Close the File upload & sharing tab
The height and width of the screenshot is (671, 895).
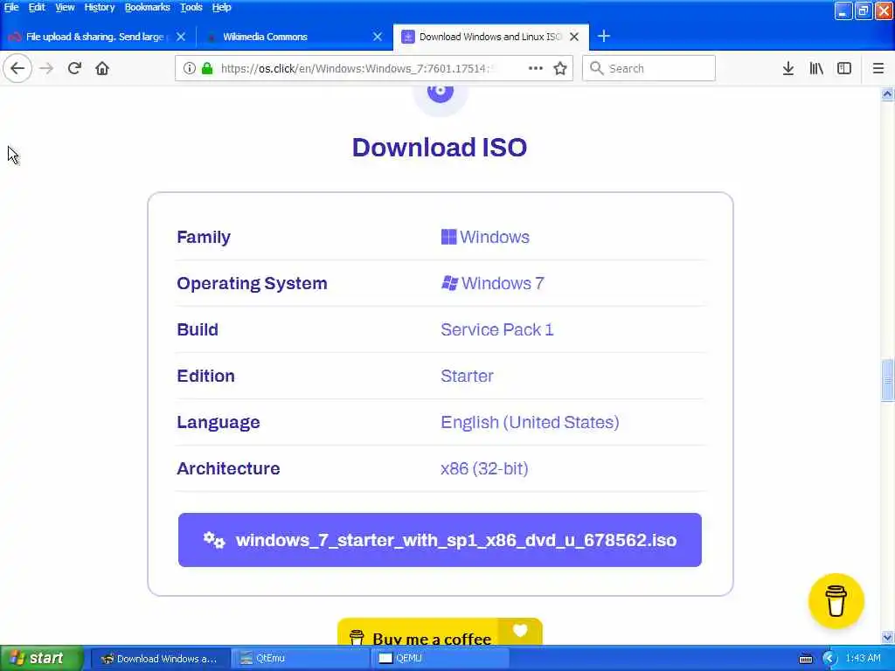coord(181,37)
